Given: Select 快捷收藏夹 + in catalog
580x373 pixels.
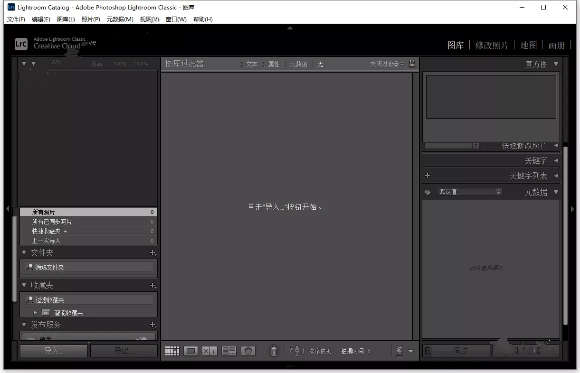Looking at the screenshot, I should [x=88, y=231].
